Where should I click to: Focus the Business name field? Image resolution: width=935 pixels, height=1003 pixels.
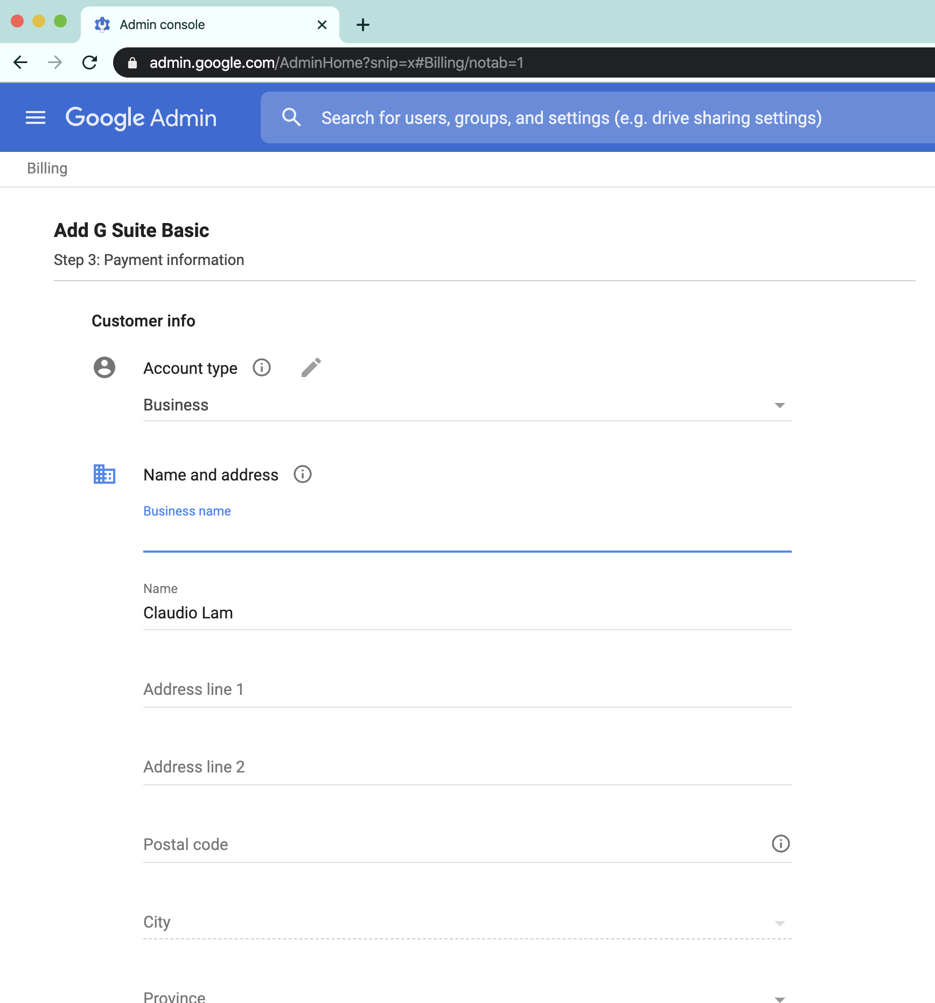(x=467, y=533)
